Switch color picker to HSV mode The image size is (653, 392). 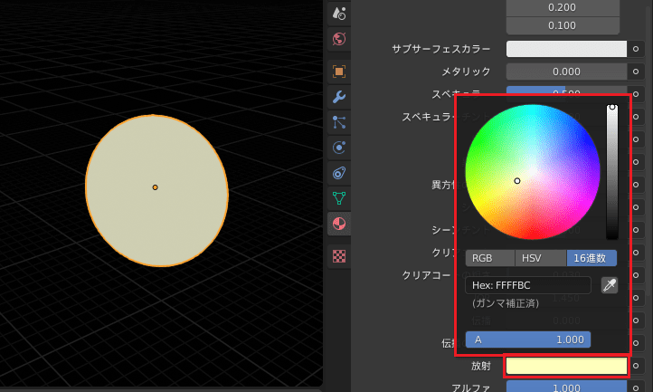click(541, 258)
